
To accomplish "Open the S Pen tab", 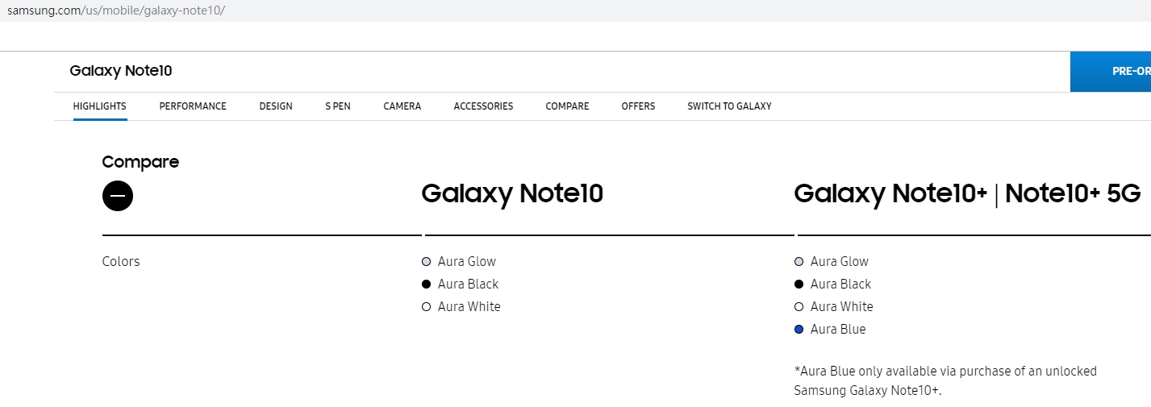I will [x=338, y=106].
